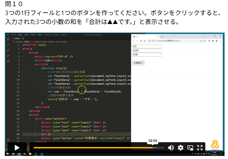
Task: Open VS Code Source Control icon
Action: click(x=8, y=50)
